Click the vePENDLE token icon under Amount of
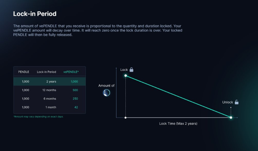 [x=106, y=93]
